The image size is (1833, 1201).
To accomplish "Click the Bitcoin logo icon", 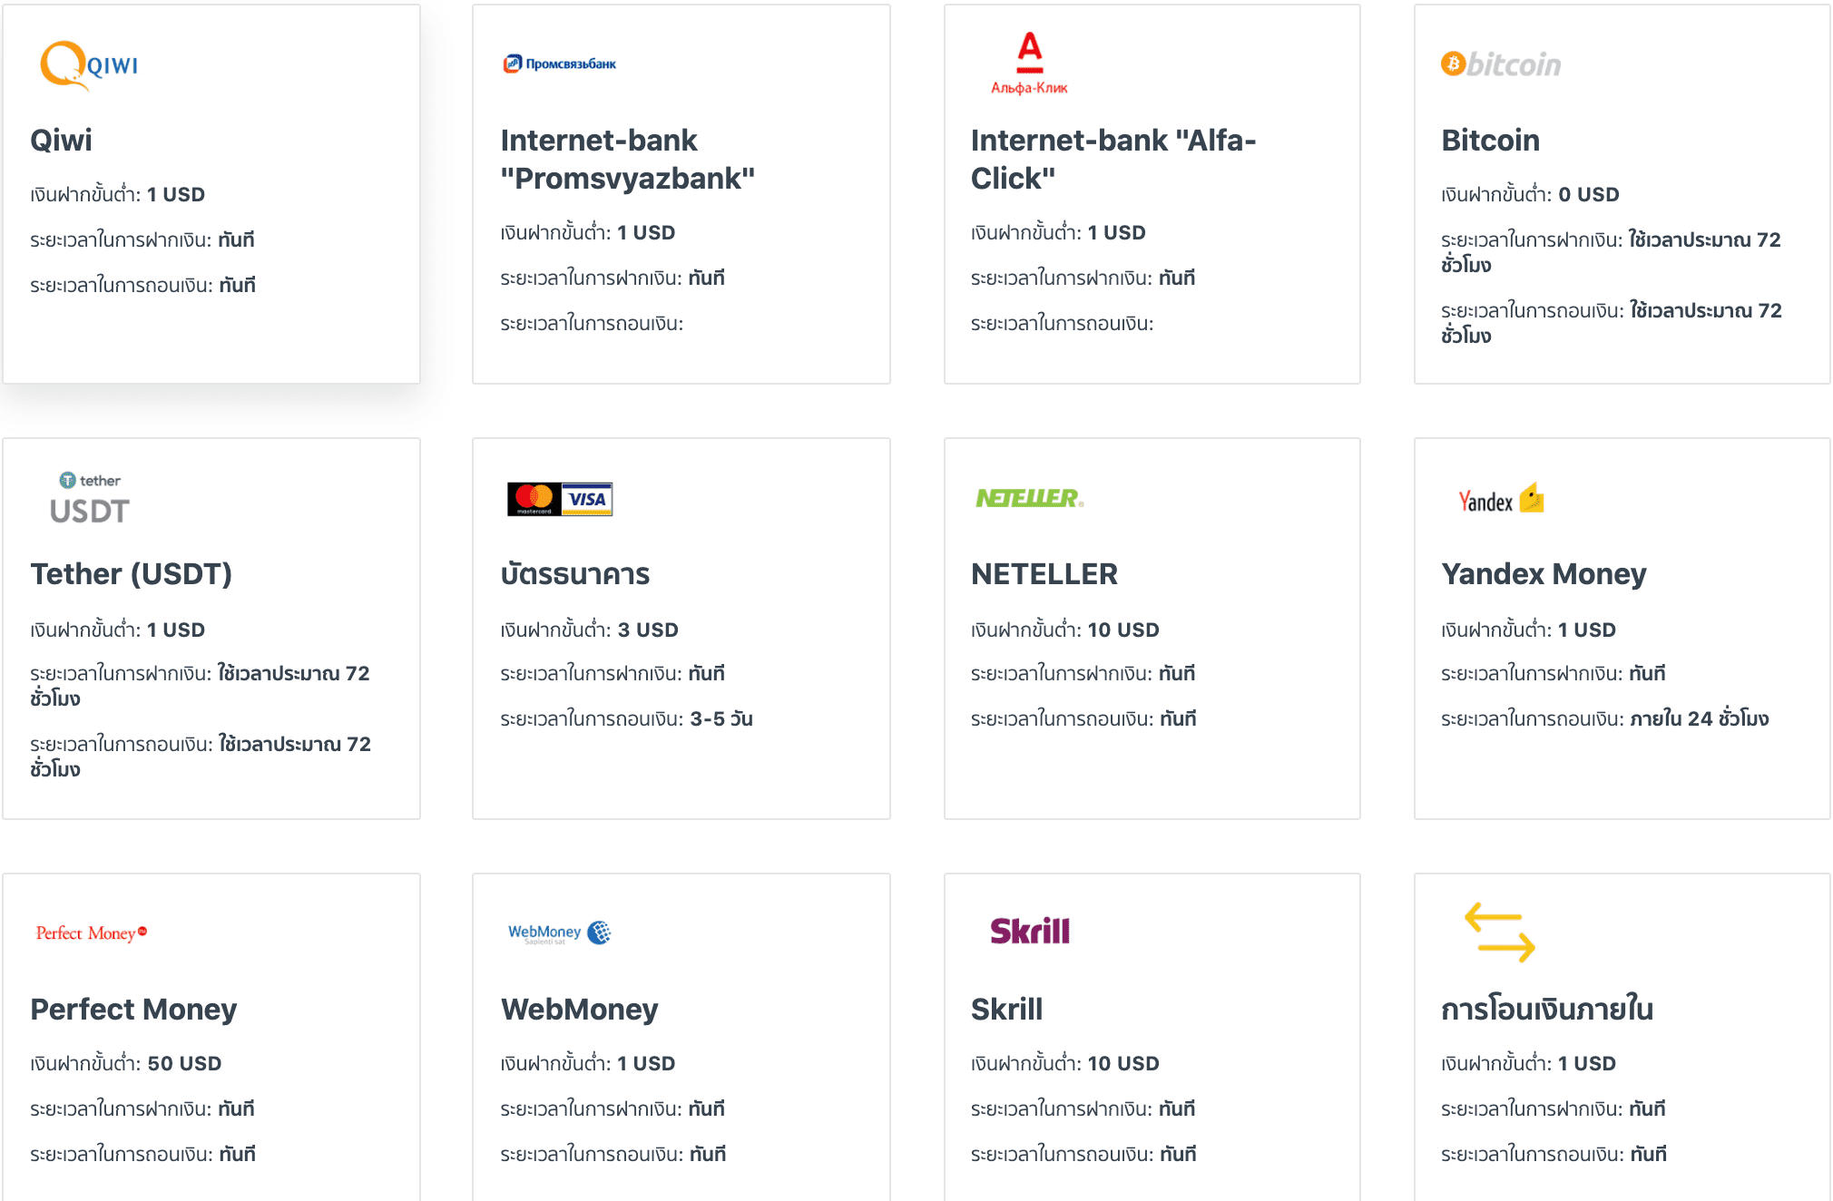I will (x=1500, y=64).
